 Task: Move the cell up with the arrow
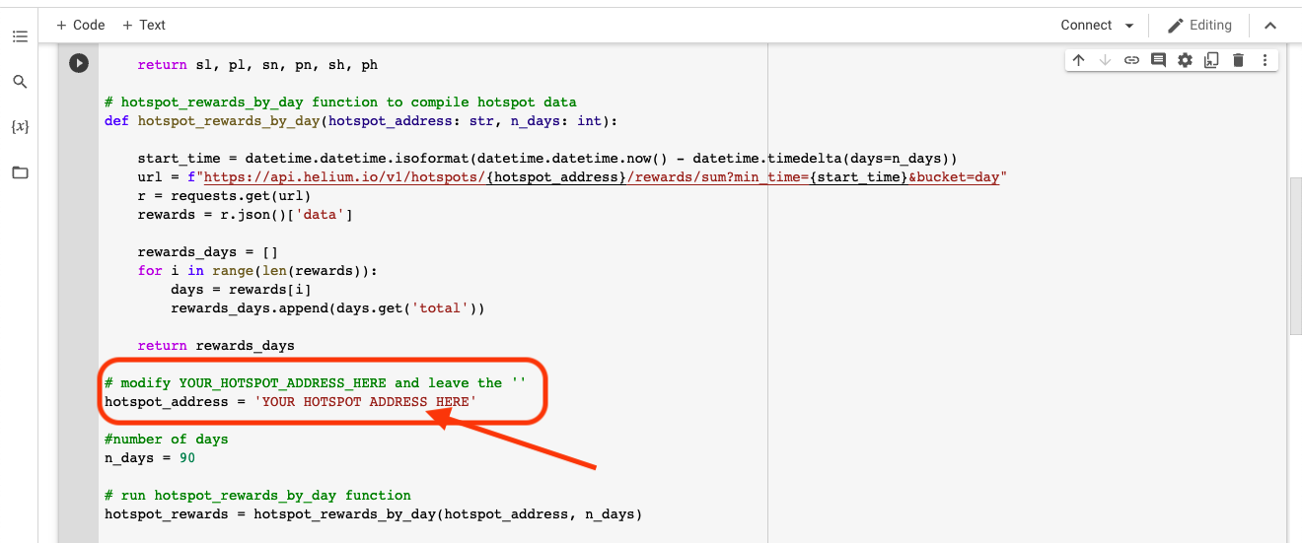tap(1078, 60)
